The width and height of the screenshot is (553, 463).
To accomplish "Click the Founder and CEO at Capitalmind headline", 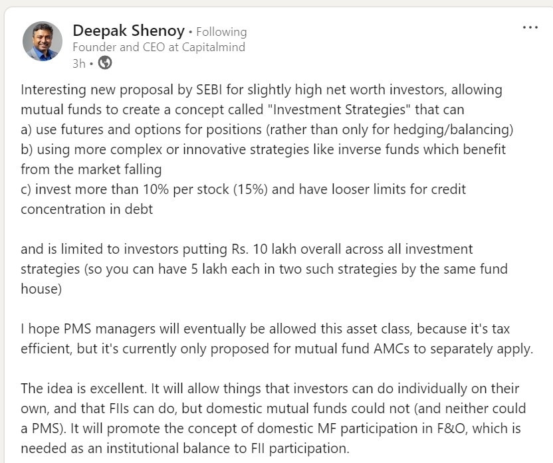I will point(159,47).
